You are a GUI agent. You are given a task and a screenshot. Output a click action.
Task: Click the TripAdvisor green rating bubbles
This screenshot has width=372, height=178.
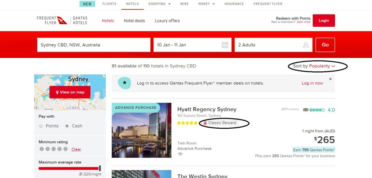point(317,110)
